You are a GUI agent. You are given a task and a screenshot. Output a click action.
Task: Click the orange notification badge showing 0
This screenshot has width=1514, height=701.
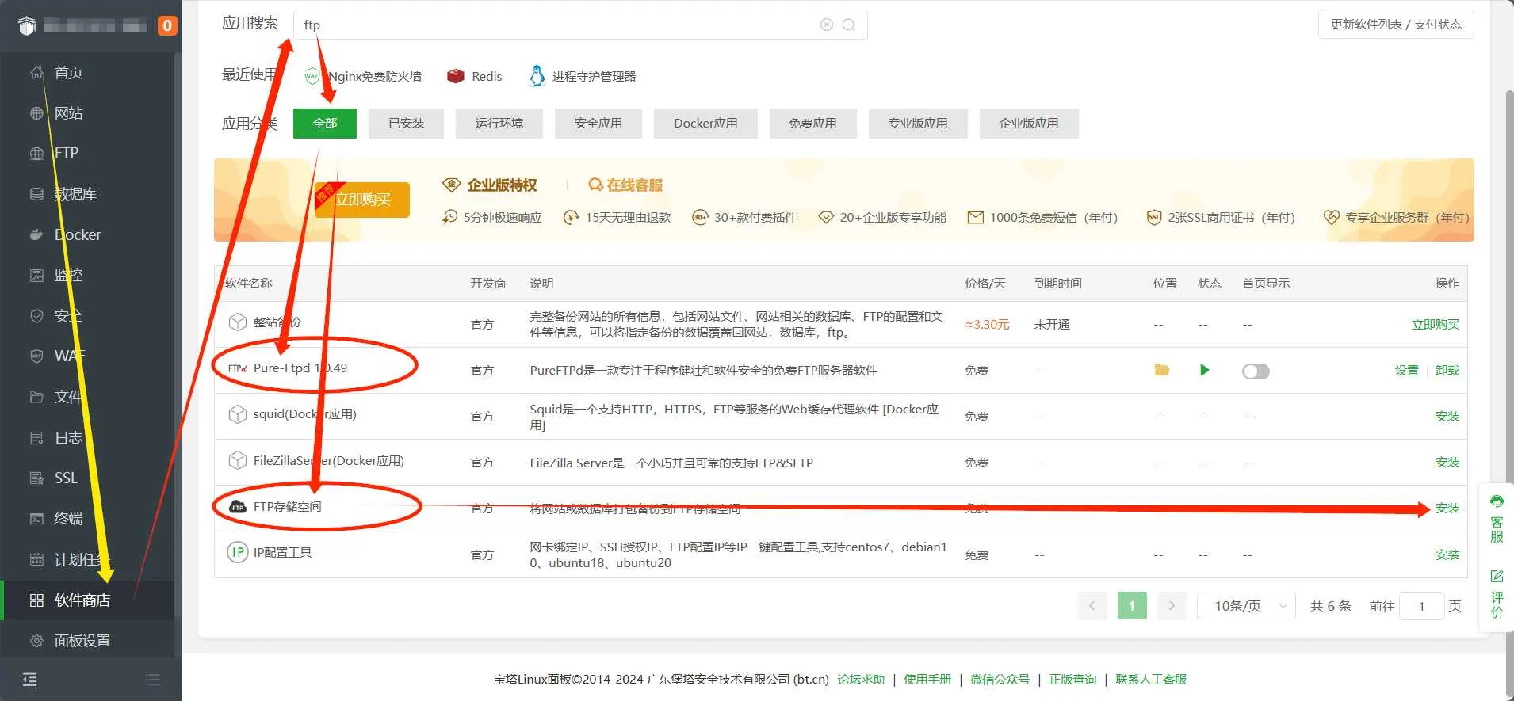coord(166,25)
